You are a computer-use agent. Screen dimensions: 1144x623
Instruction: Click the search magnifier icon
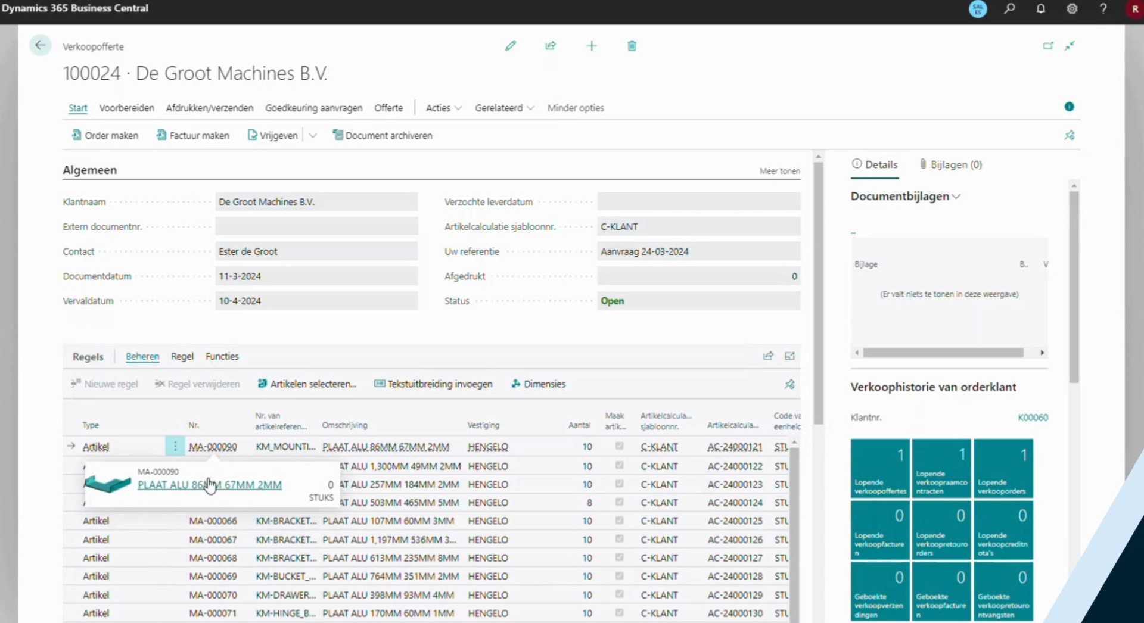click(1009, 9)
